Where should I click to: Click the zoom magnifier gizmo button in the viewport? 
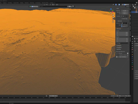[x=113, y=15]
